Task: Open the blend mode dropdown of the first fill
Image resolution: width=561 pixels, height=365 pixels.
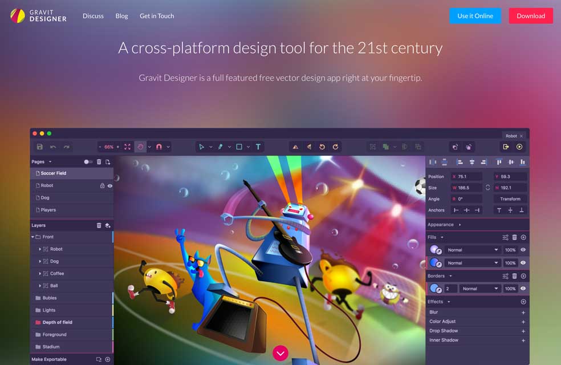Action: coord(473,250)
